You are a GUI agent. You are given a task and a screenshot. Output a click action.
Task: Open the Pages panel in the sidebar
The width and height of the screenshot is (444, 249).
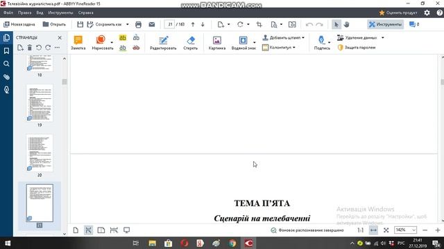pyautogui.click(x=6, y=37)
